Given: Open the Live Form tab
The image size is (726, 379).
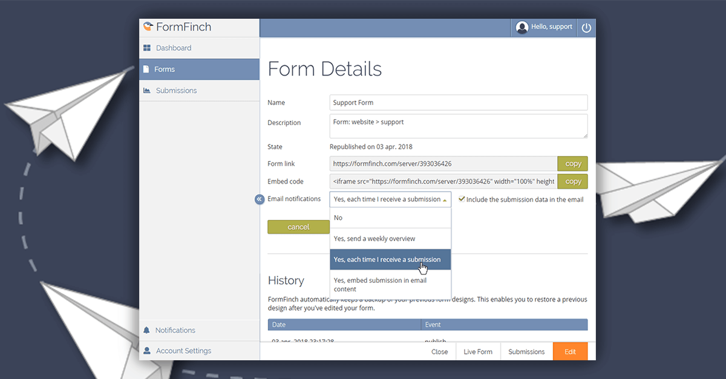Looking at the screenshot, I should (x=478, y=351).
